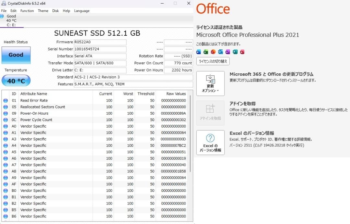Click the Excel のバージョン情報 info icon
Viewport: 350px width, 224px height.
210,138
